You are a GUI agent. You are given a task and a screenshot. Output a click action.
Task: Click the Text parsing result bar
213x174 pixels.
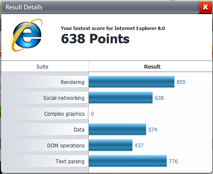128,161
